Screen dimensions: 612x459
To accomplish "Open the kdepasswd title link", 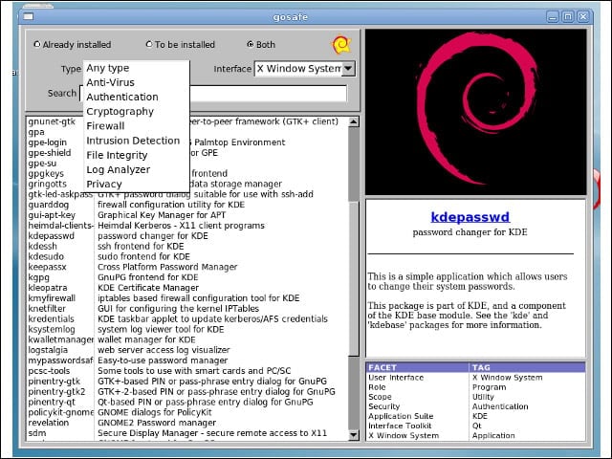I will tap(470, 217).
